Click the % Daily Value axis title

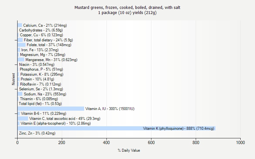129,150
